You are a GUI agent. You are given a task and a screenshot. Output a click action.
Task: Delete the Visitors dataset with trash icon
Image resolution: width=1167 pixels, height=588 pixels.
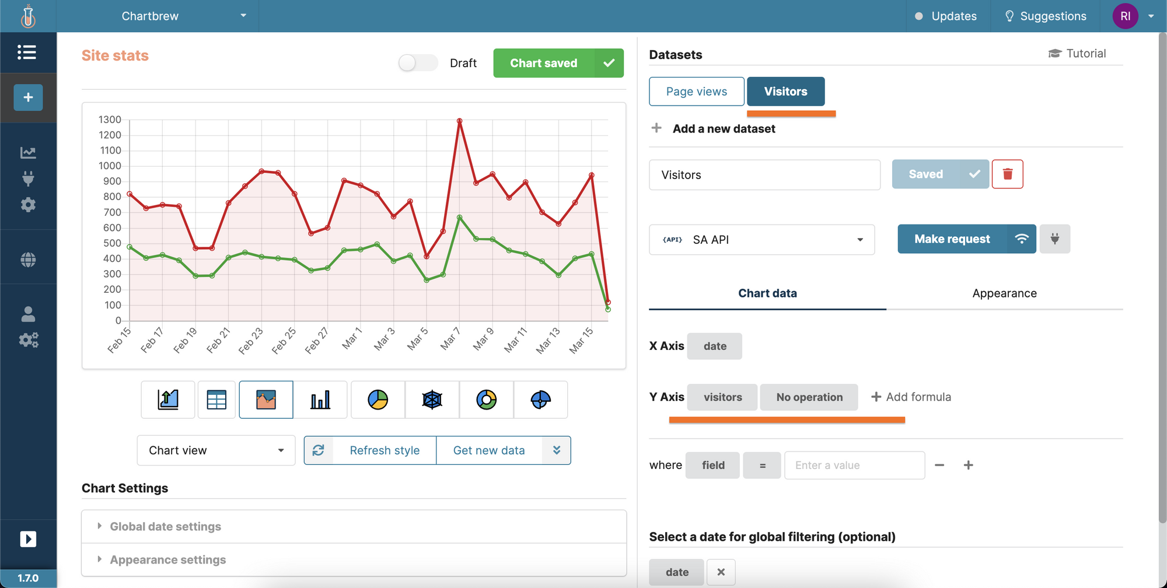pyautogui.click(x=1008, y=174)
